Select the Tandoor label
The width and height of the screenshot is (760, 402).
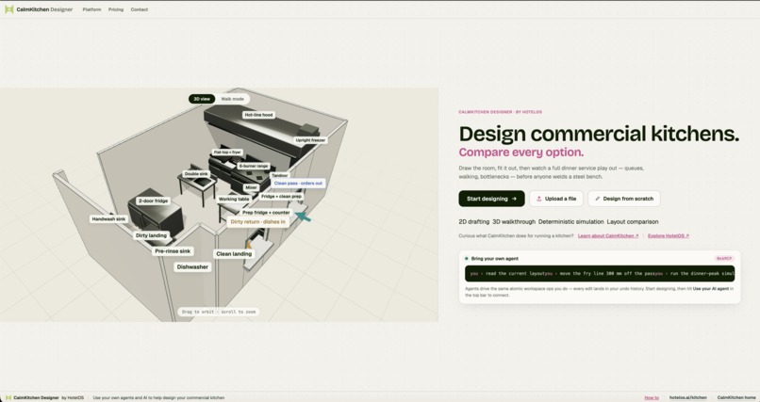click(280, 175)
